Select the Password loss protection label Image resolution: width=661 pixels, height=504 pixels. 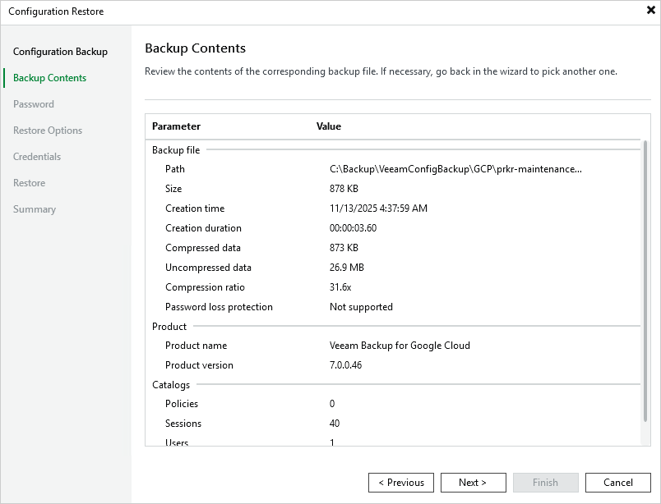(219, 307)
